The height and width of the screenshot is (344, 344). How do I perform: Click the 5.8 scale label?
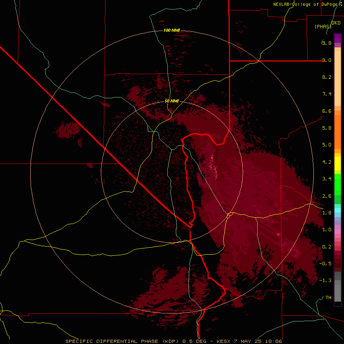[x=327, y=128]
